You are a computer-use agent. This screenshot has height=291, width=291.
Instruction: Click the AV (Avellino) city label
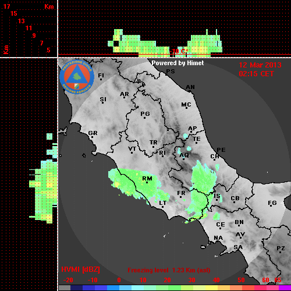(240, 235)
